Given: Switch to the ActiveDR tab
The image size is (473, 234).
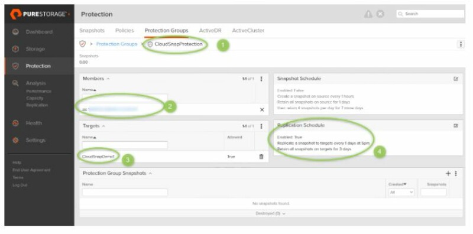Looking at the screenshot, I should (210, 31).
